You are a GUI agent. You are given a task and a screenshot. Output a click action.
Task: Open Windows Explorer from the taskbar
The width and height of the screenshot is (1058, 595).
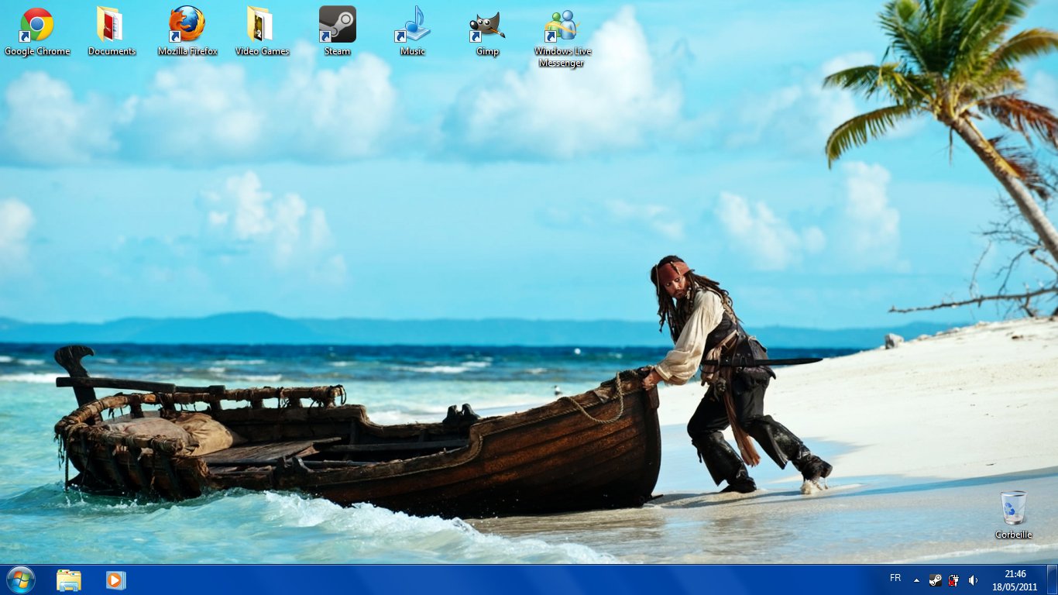(x=68, y=580)
